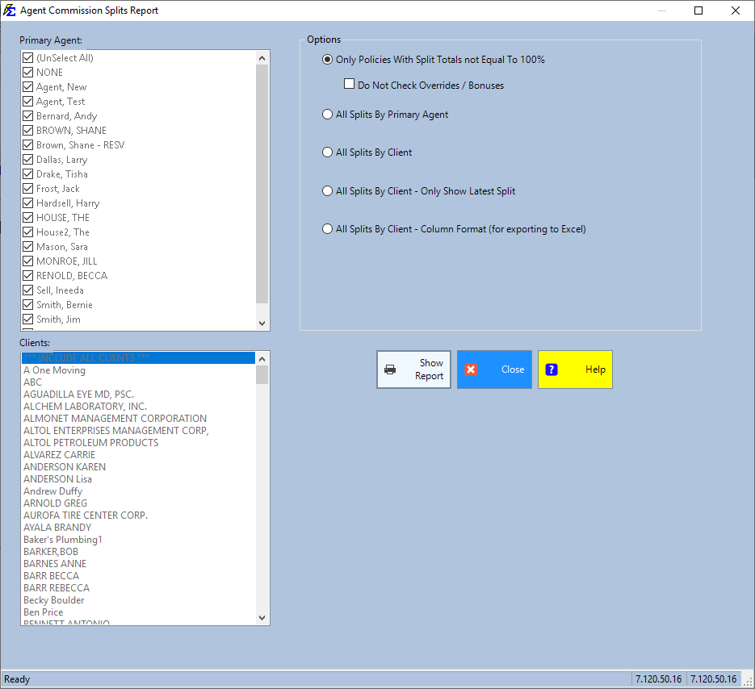This screenshot has height=689, width=755.
Task: Click the scroll-down arrow of the Primary Agent list
Action: [x=262, y=322]
